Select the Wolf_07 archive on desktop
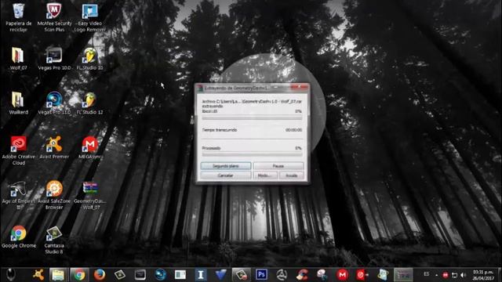The height and width of the screenshot is (282, 502). (18, 59)
